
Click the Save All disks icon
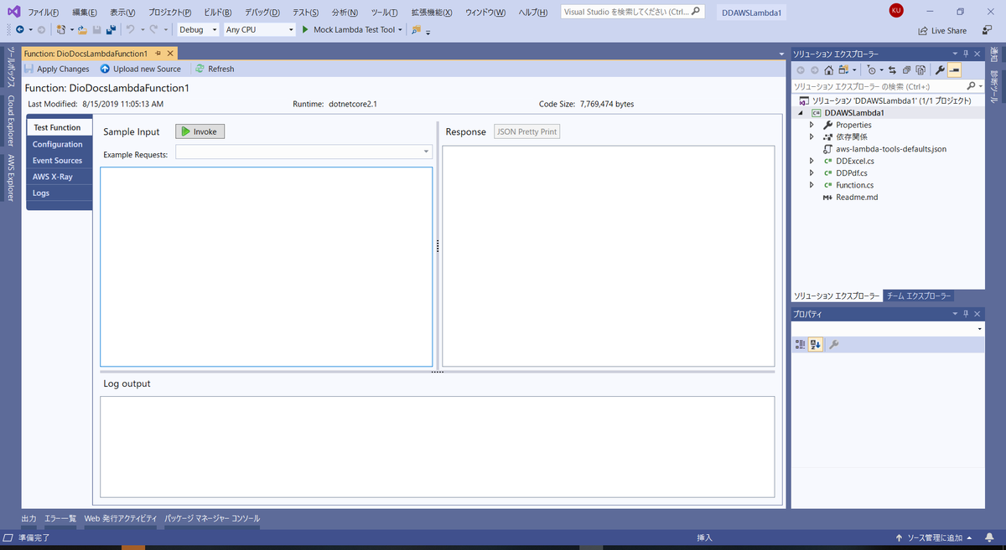[111, 29]
